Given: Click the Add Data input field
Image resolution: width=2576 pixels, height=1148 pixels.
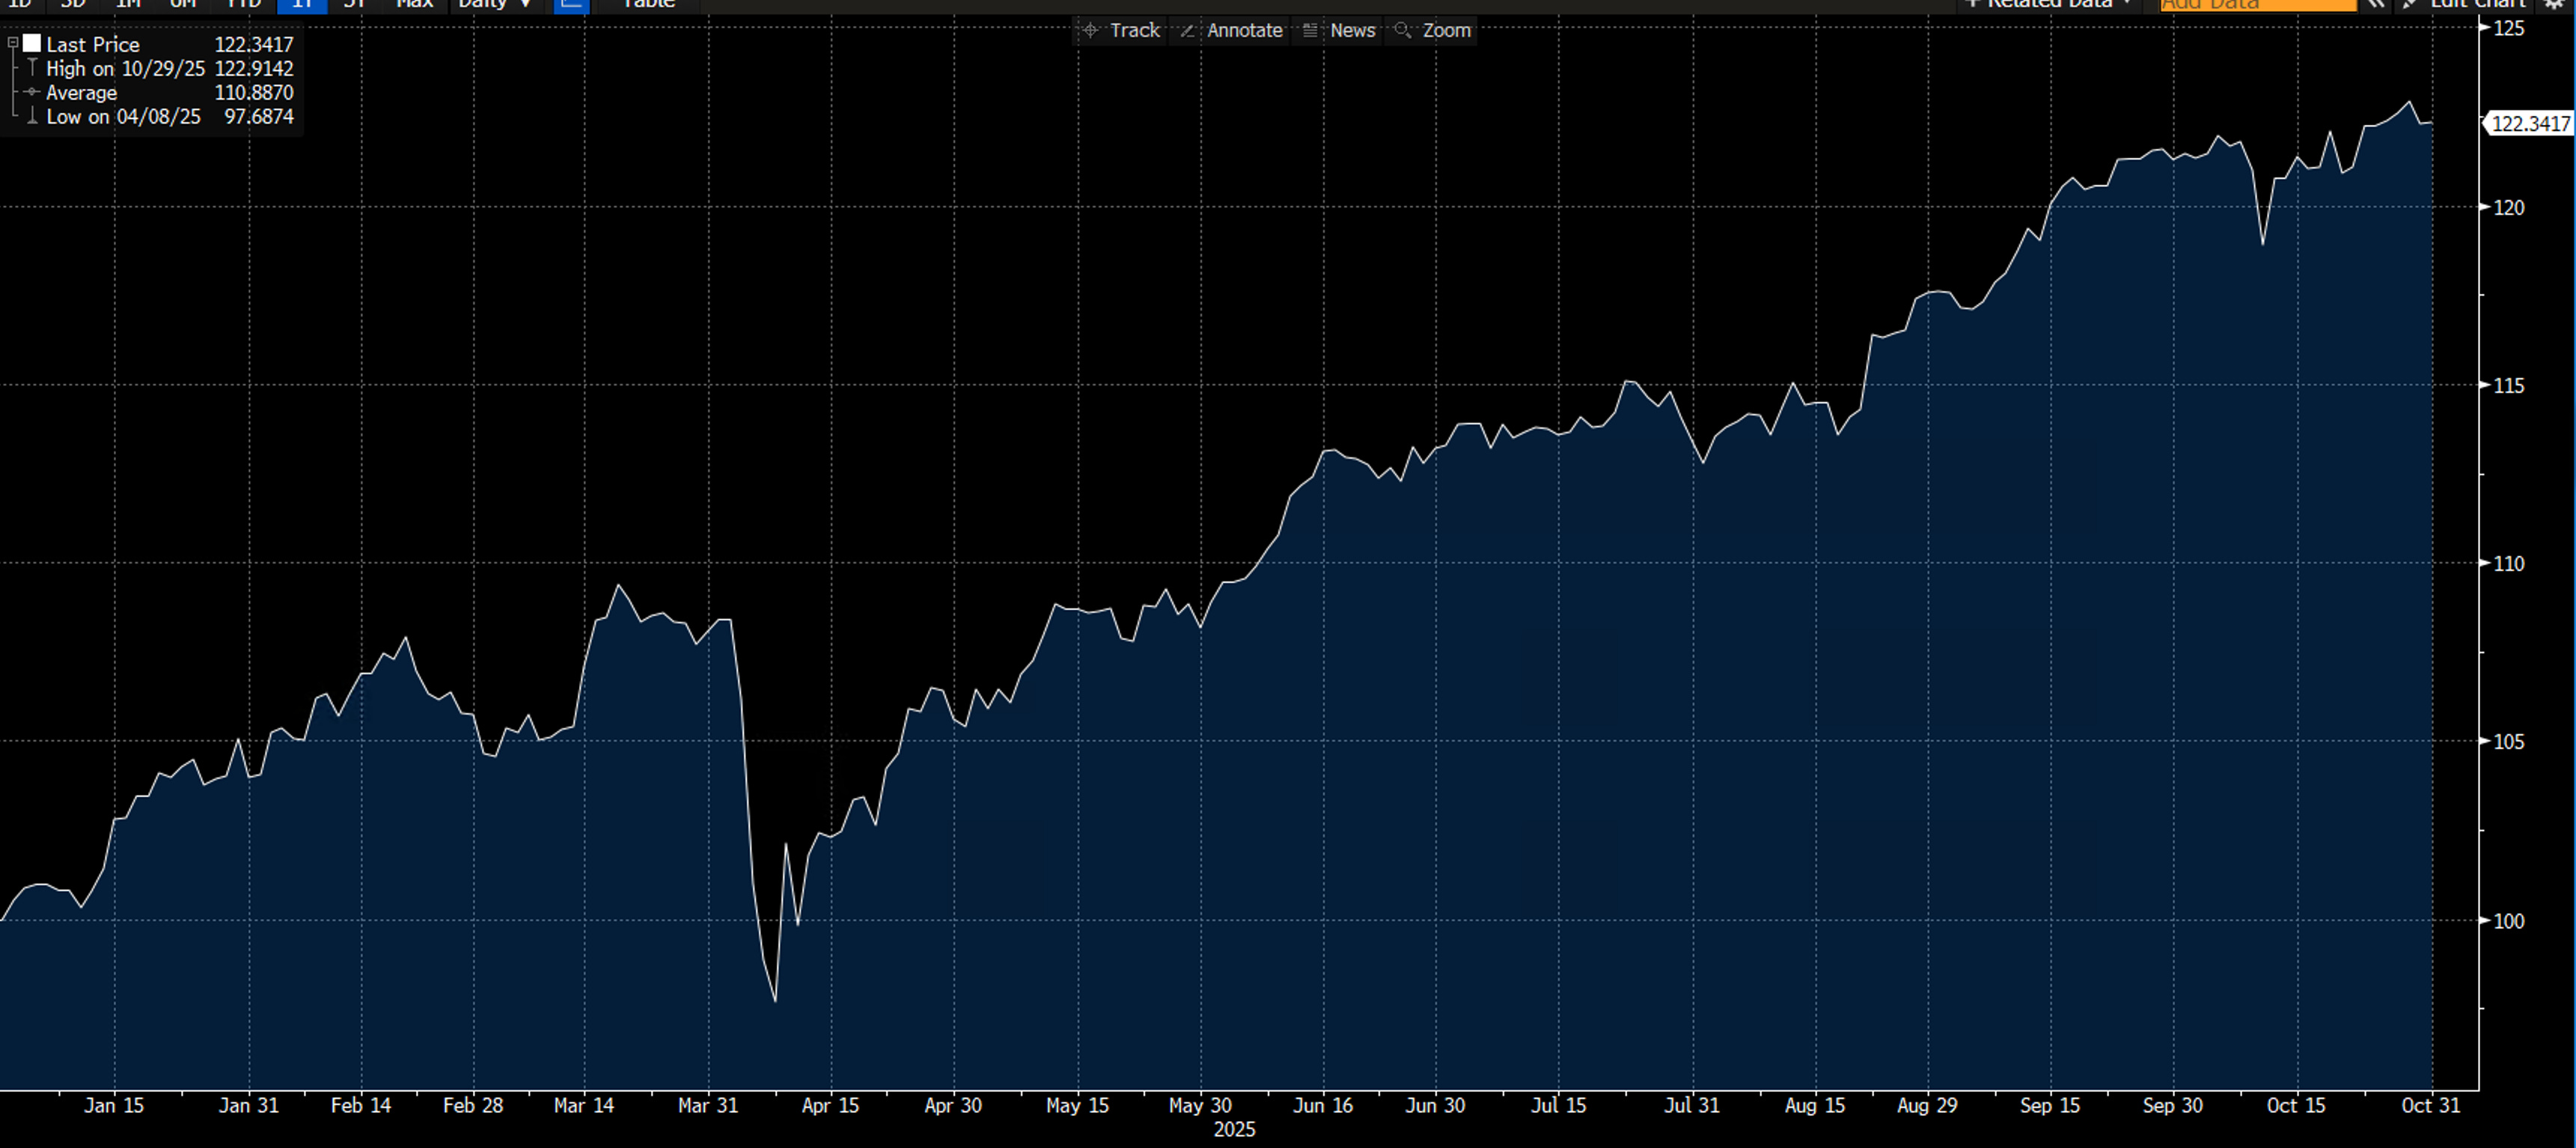Looking at the screenshot, I should [2257, 4].
